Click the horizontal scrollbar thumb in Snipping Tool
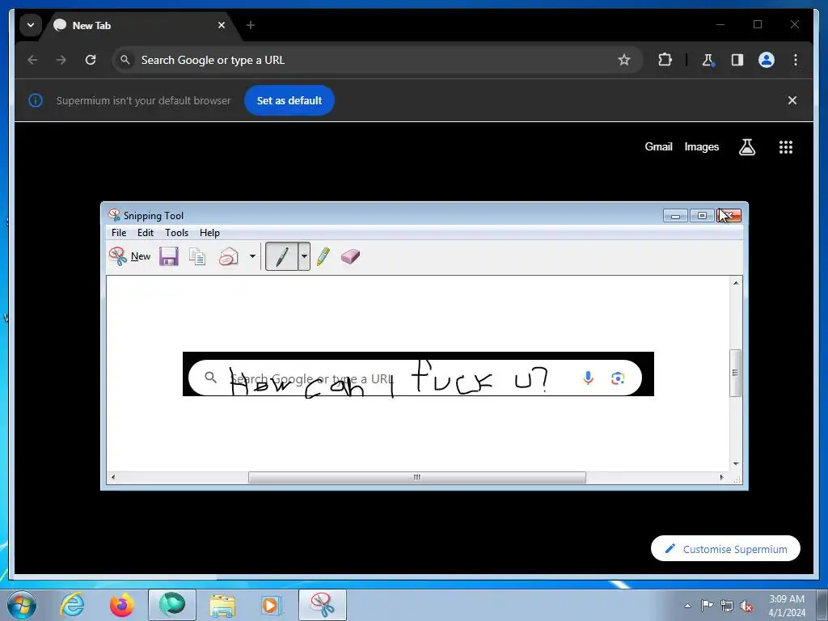 click(416, 477)
